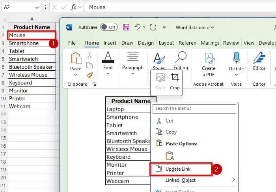
Task: Switch to the Layout tab
Action: [x=166, y=43]
